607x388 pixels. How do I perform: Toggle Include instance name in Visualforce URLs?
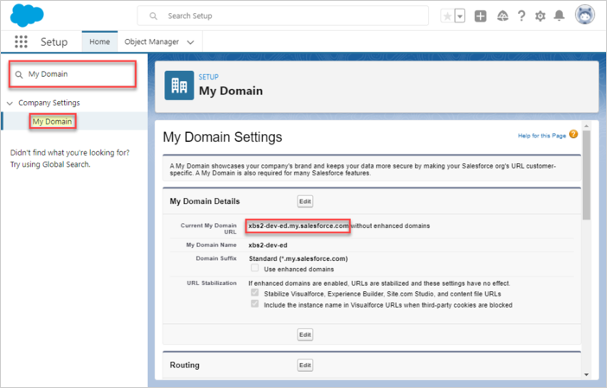[255, 304]
